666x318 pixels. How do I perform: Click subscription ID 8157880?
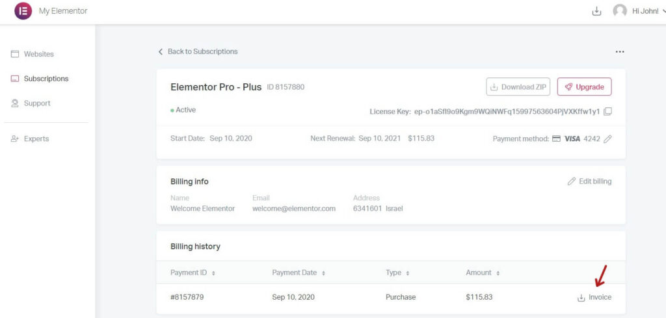tap(286, 87)
